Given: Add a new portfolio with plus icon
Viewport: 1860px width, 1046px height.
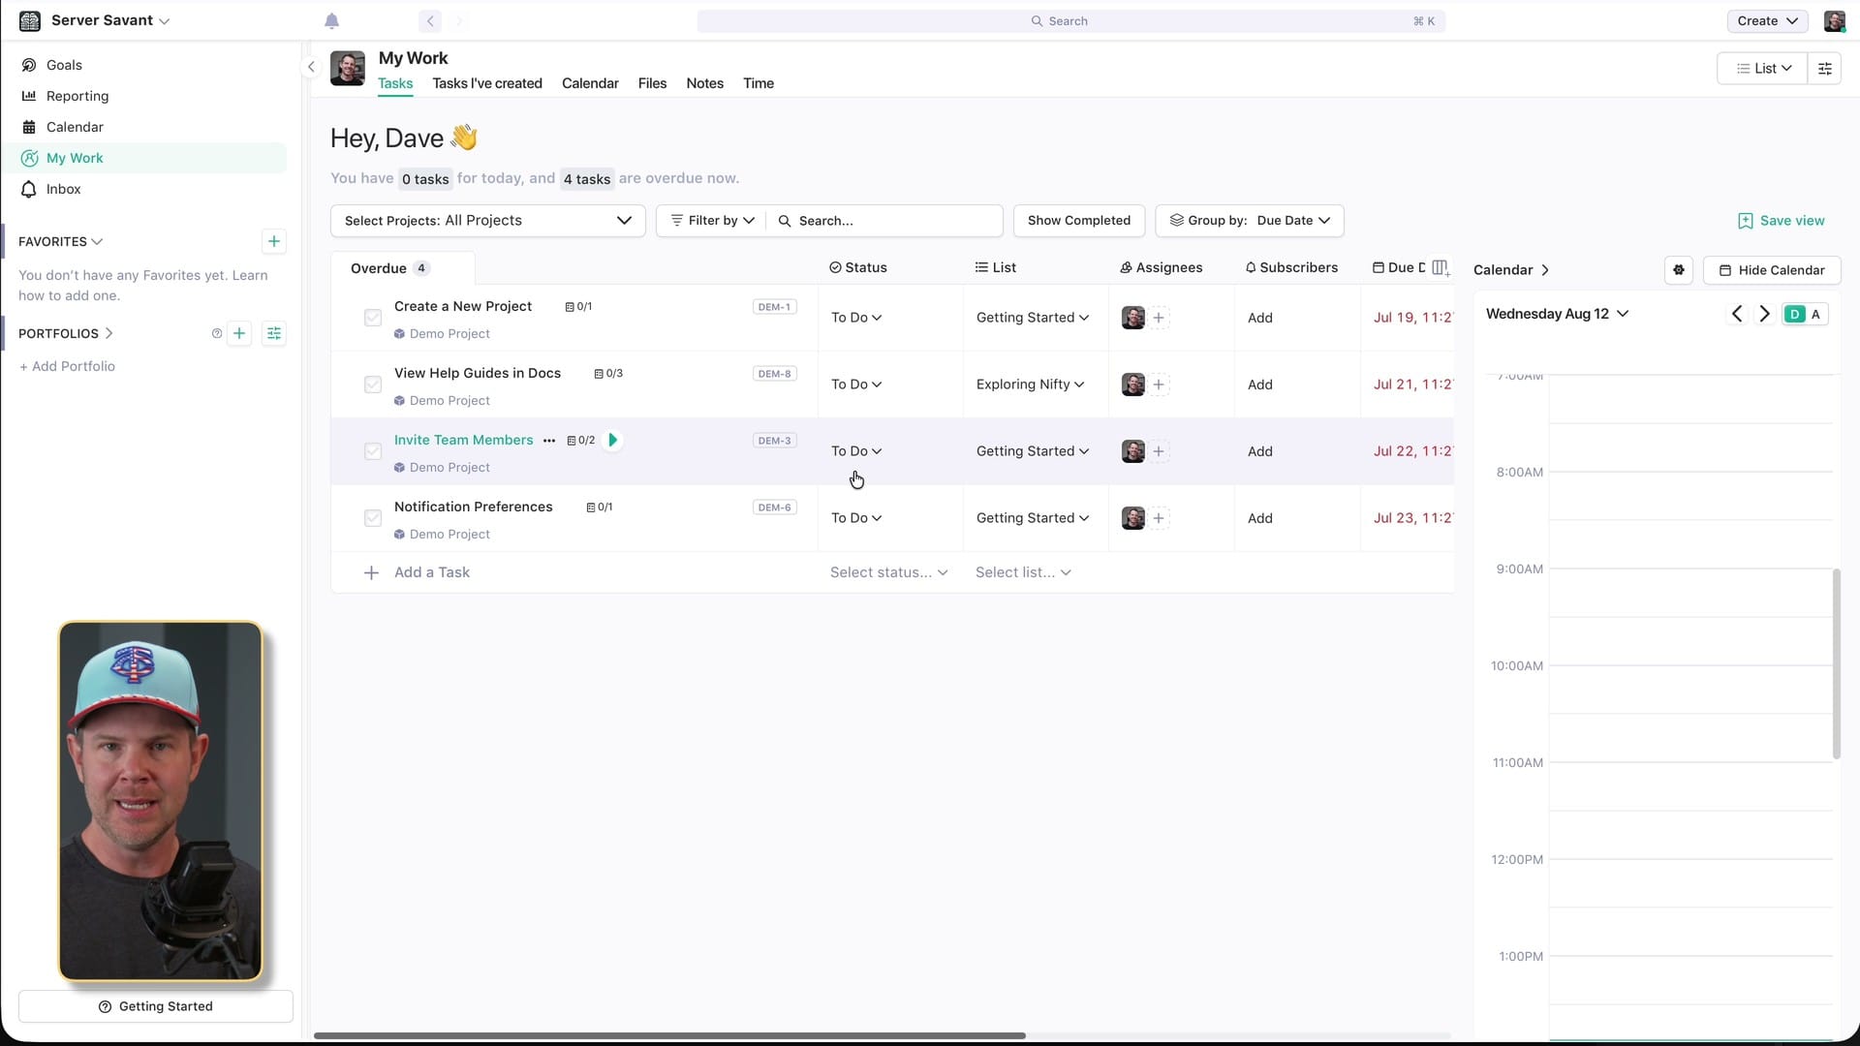Looking at the screenshot, I should (239, 333).
